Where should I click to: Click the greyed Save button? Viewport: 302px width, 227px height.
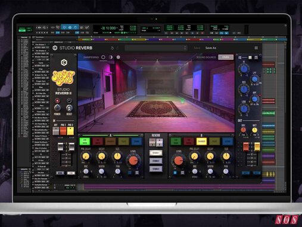[x=197, y=48]
